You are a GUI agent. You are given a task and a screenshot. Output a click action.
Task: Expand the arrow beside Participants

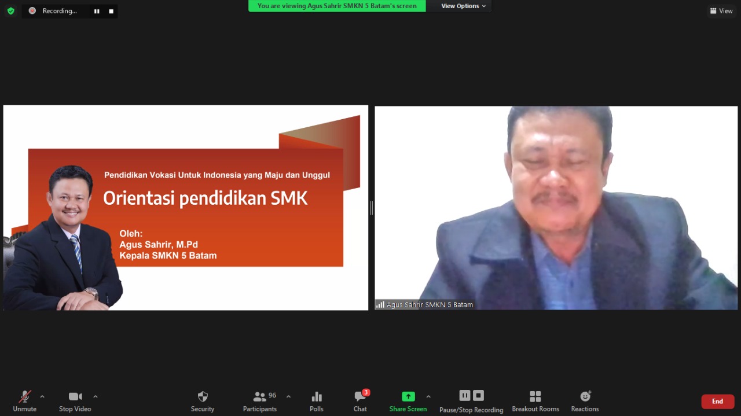pos(288,396)
